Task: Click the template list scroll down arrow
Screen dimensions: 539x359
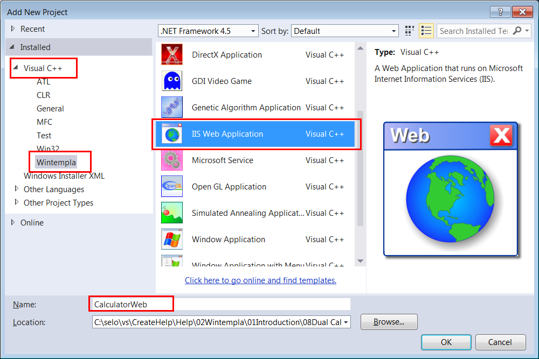Action: [x=360, y=261]
